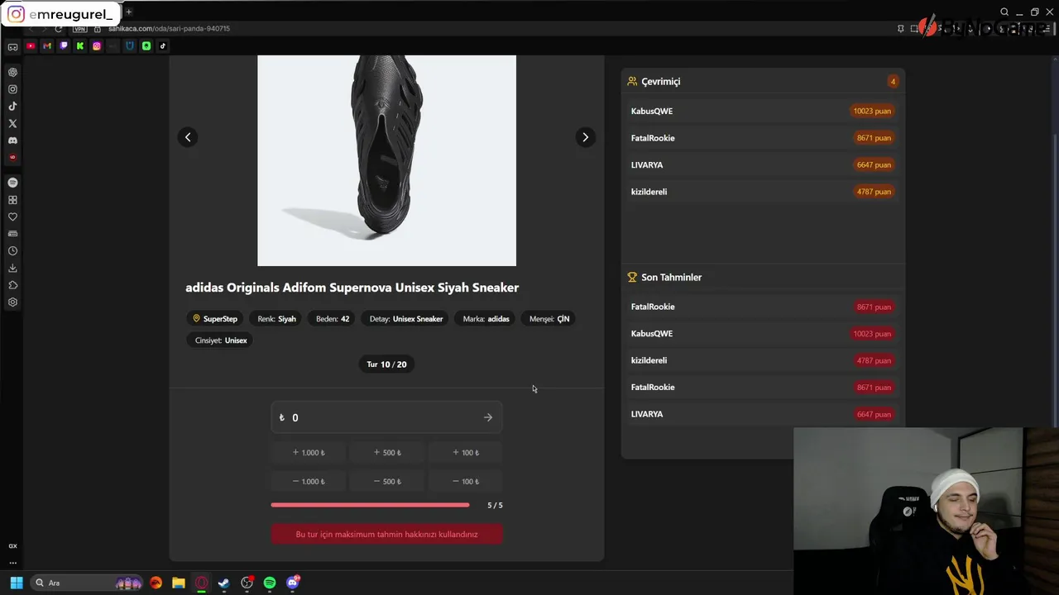Open the Twitch bookmark shortcut
1059x595 pixels.
(x=64, y=46)
